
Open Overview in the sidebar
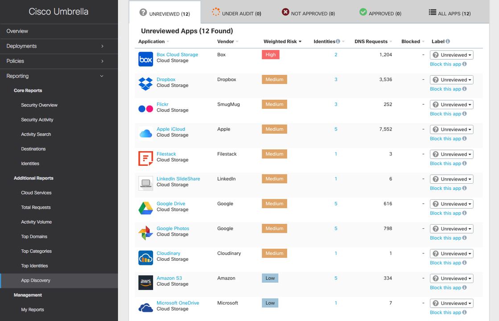tap(59, 31)
